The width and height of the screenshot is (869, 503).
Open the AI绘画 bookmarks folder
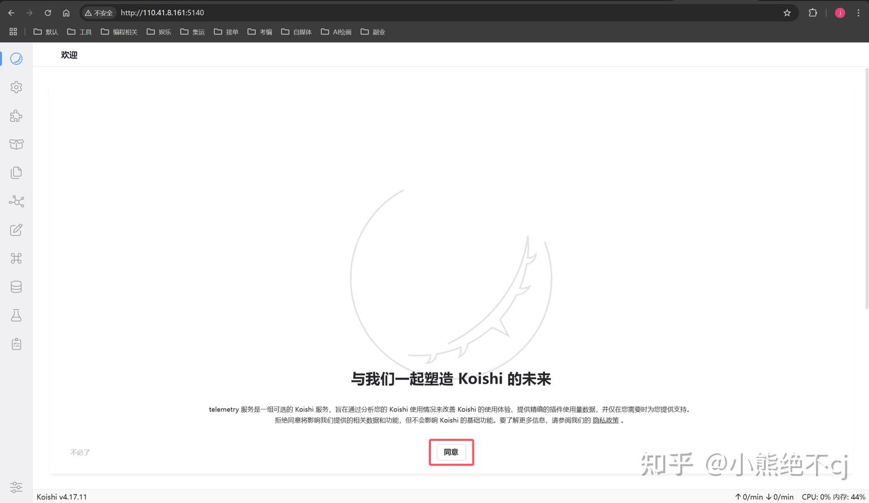tap(336, 32)
